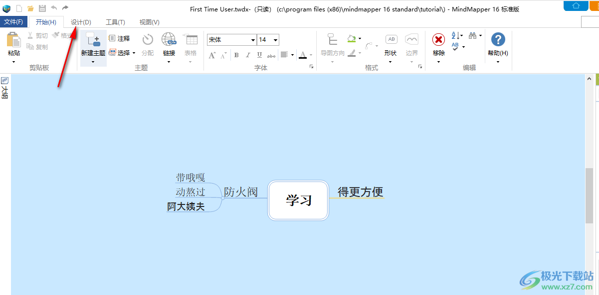This screenshot has height=295, width=599.
Task: Click the Map Direction (导图方向) icon
Action: (333, 40)
